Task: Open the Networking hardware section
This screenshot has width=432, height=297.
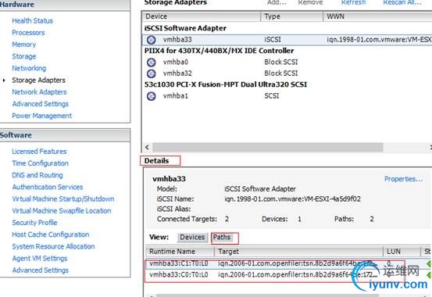Action: click(29, 68)
